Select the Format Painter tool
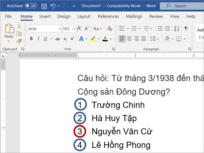 pos(19,41)
